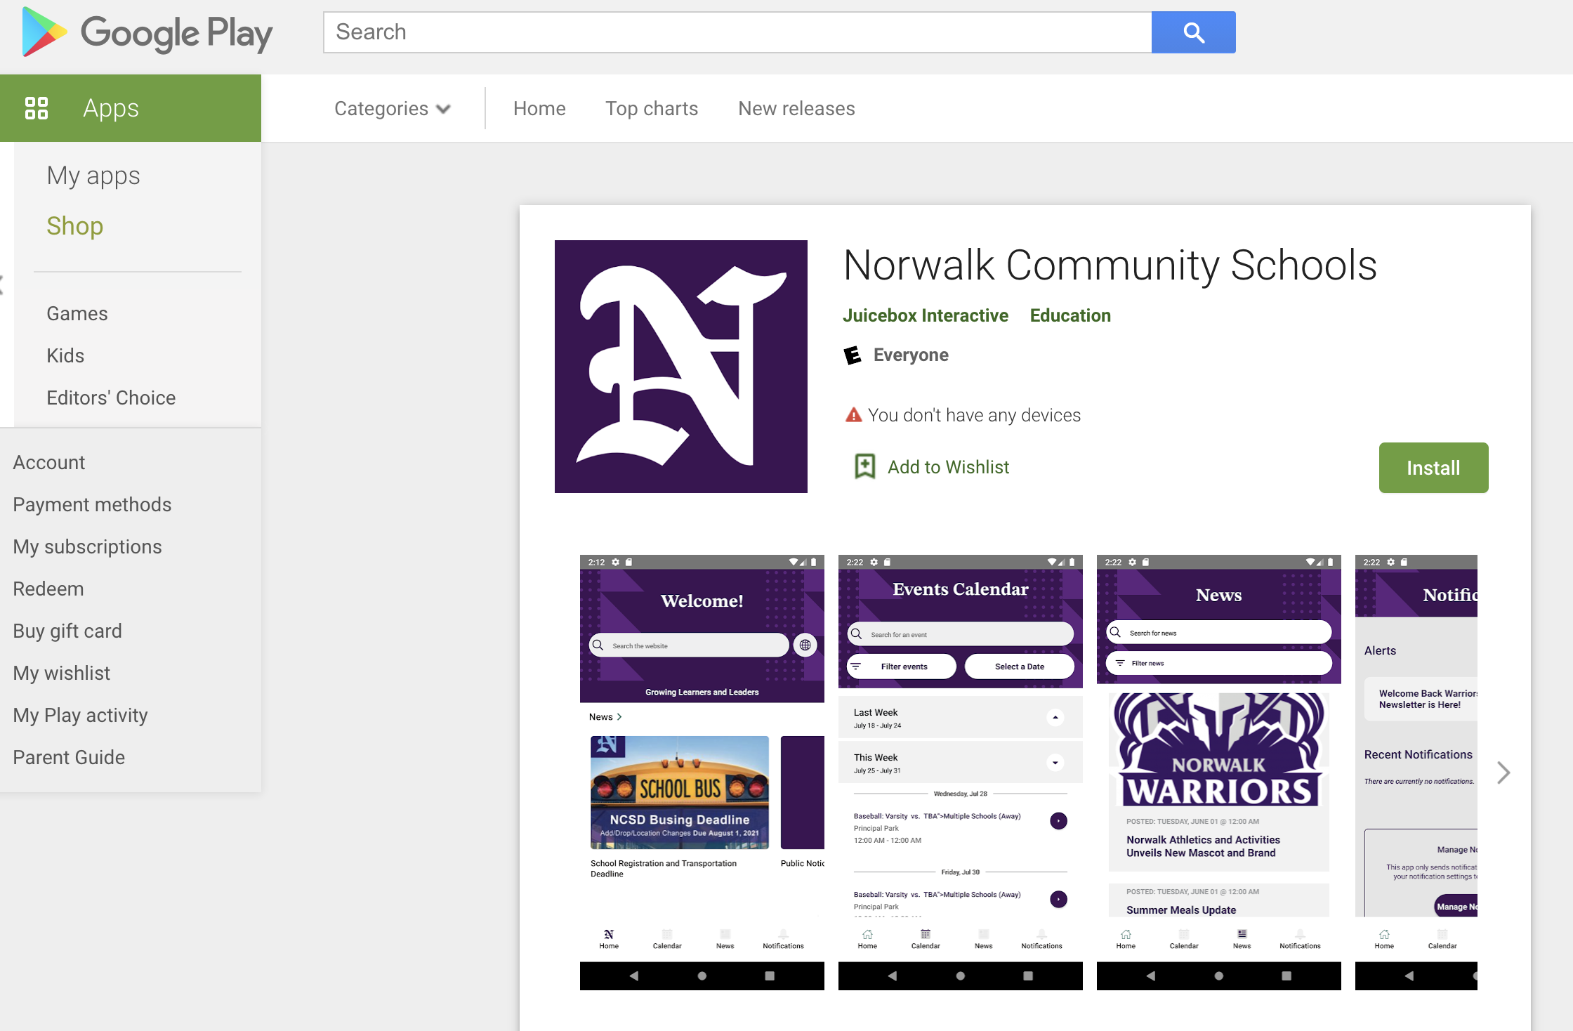Open Education category link

[1070, 315]
